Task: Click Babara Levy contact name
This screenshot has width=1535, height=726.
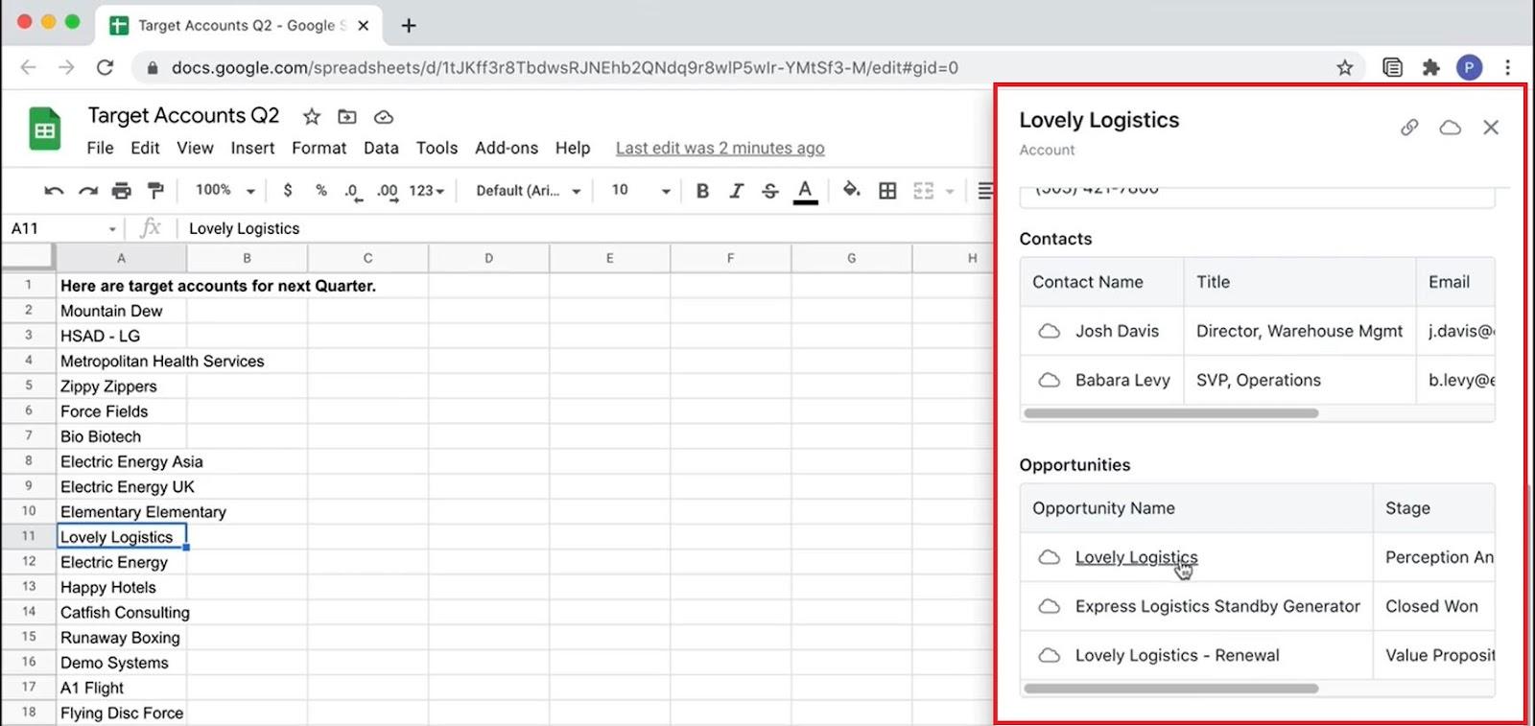Action: tap(1122, 380)
